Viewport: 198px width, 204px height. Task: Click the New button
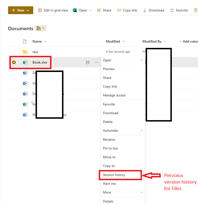[20, 10]
